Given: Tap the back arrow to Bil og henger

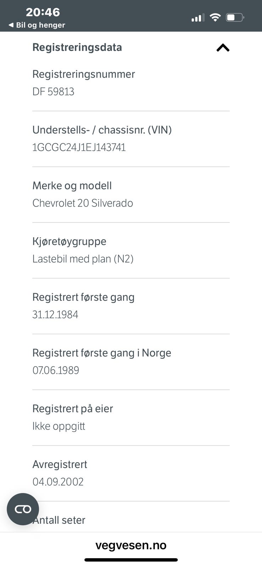Looking at the screenshot, I should (x=11, y=25).
